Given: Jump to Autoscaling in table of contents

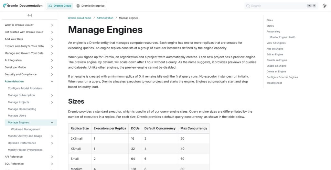Looking at the screenshot, I should point(273,32).
